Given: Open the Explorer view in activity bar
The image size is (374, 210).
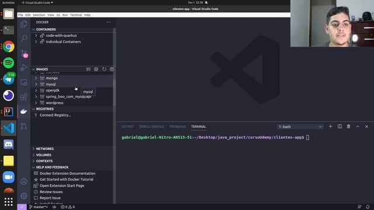Looking at the screenshot, I should [23, 24].
